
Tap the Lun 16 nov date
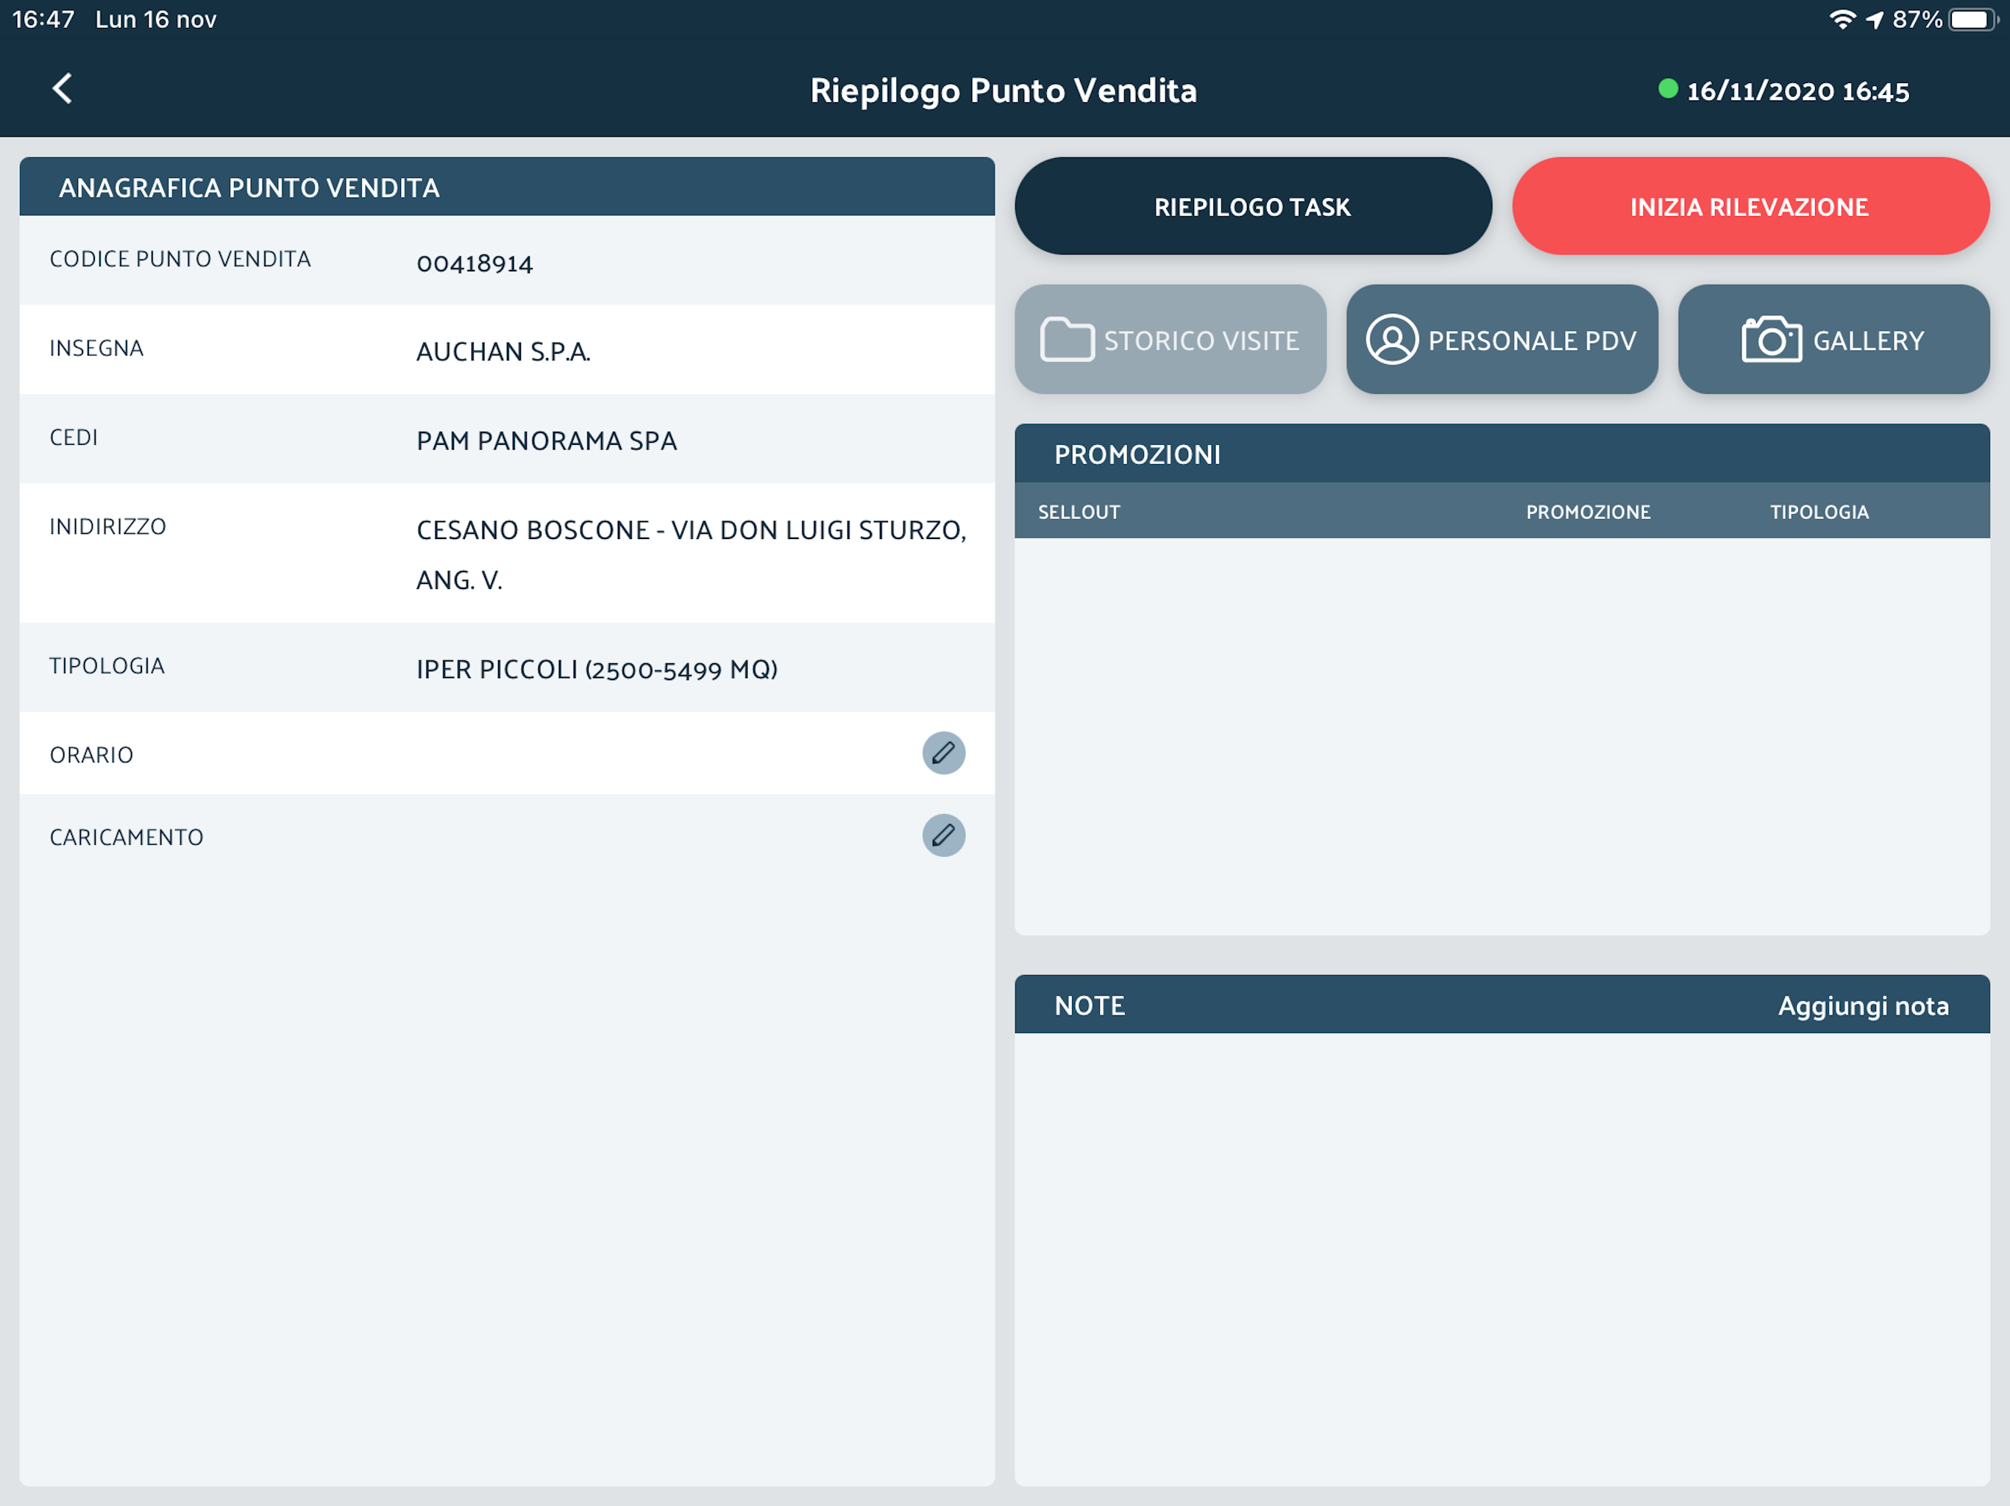tap(155, 19)
